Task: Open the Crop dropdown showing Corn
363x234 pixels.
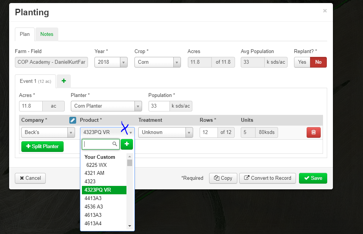Action: pos(157,62)
